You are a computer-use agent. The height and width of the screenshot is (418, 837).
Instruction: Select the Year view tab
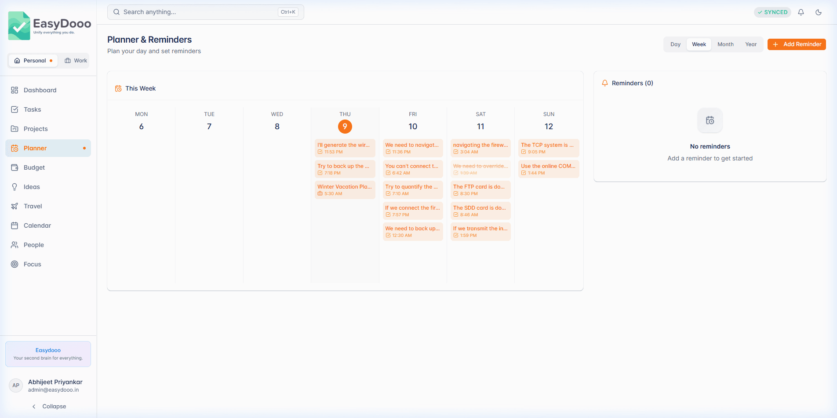751,44
